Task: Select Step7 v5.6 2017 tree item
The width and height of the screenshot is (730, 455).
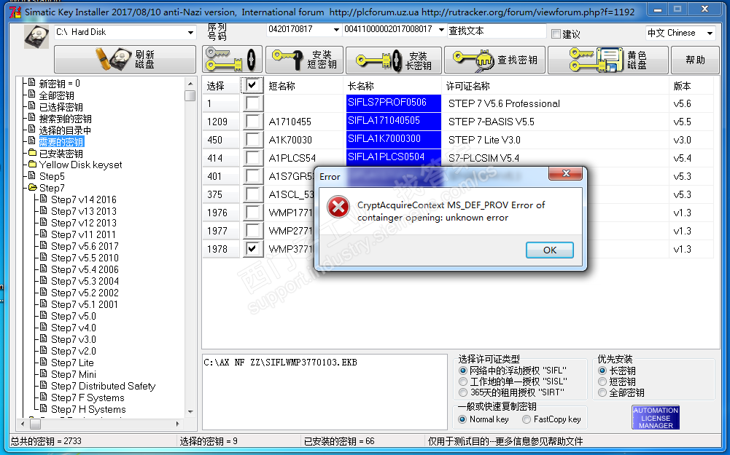Action: tap(85, 246)
